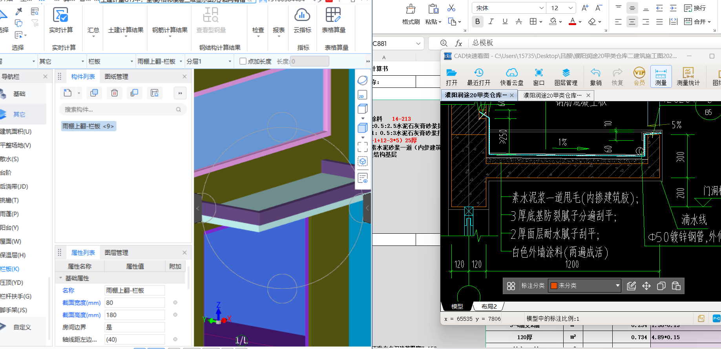
Task: Click the fit-to-screen frame icon in viewport
Action: coord(363,147)
